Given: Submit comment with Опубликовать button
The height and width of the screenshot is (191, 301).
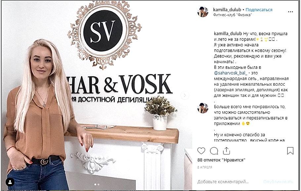Looking at the screenshot, I should point(278,182).
